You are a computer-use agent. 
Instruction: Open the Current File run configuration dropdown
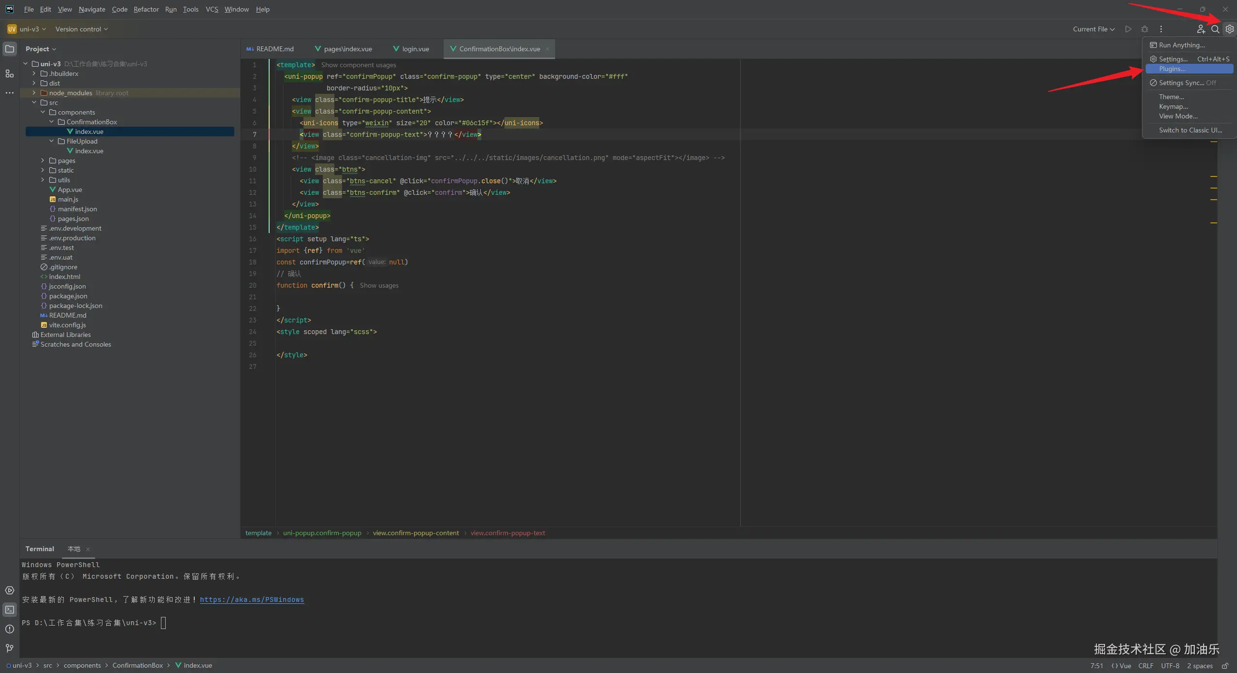[1093, 29]
